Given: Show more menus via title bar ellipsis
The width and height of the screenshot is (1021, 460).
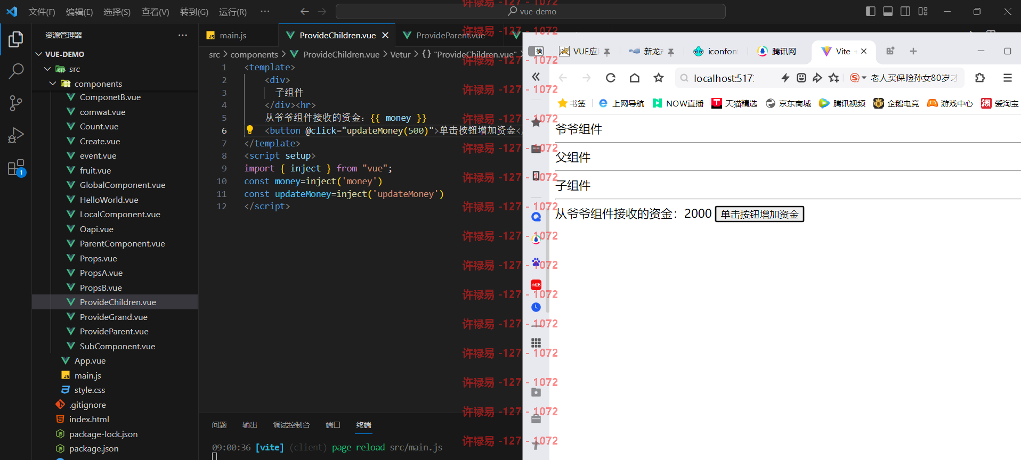Looking at the screenshot, I should 265,11.
